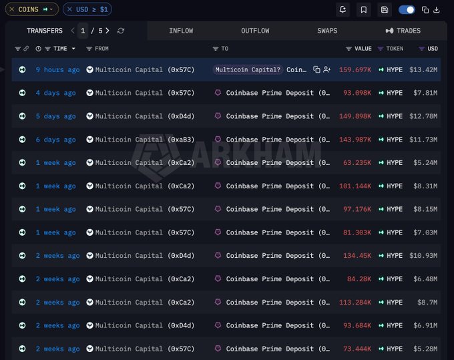Click the Multicoin Capital? tag label
Image resolution: width=454 pixels, height=360 pixels.
pos(248,70)
